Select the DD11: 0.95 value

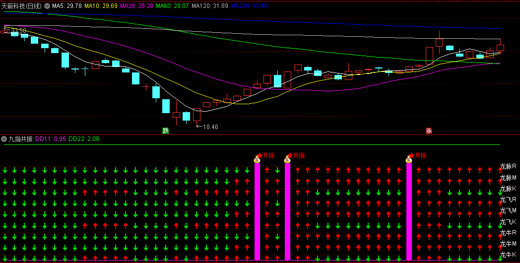click(51, 139)
